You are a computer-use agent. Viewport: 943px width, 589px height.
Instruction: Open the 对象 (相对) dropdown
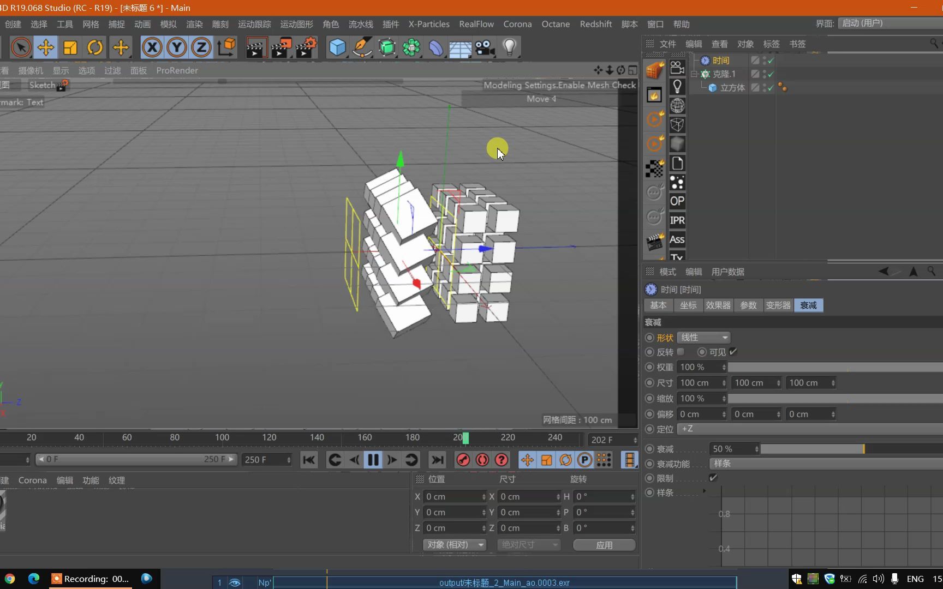point(455,545)
